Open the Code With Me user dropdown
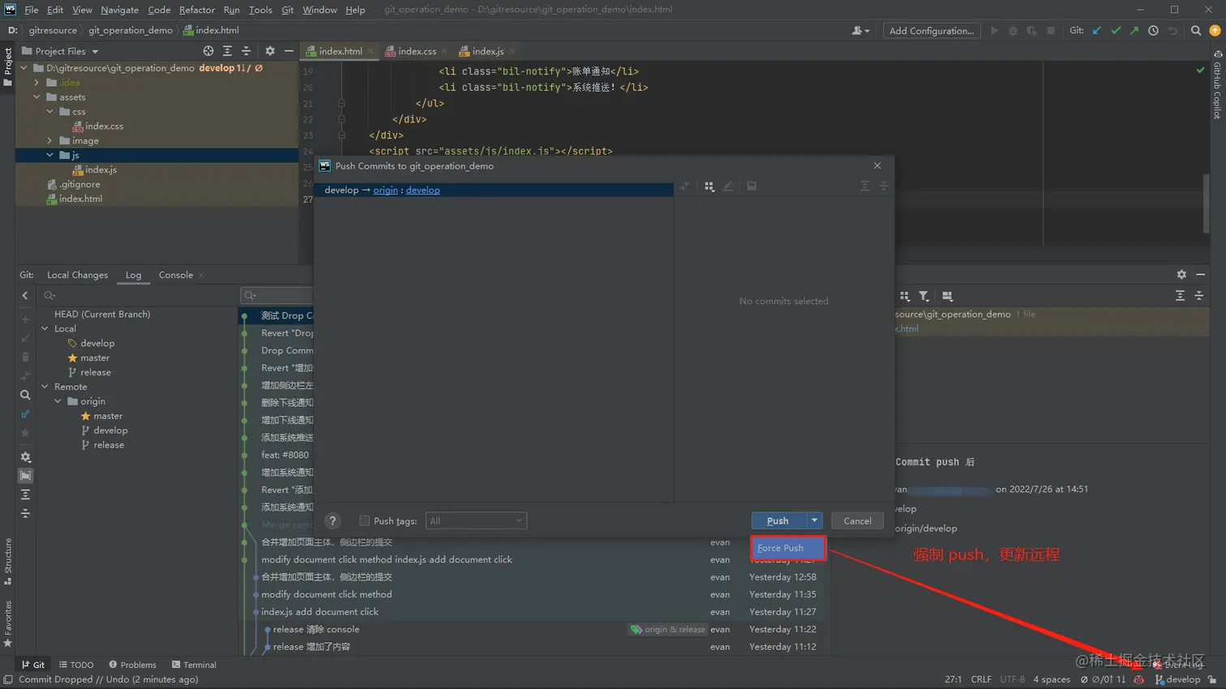Screen dimensions: 1226x689 (860, 31)
